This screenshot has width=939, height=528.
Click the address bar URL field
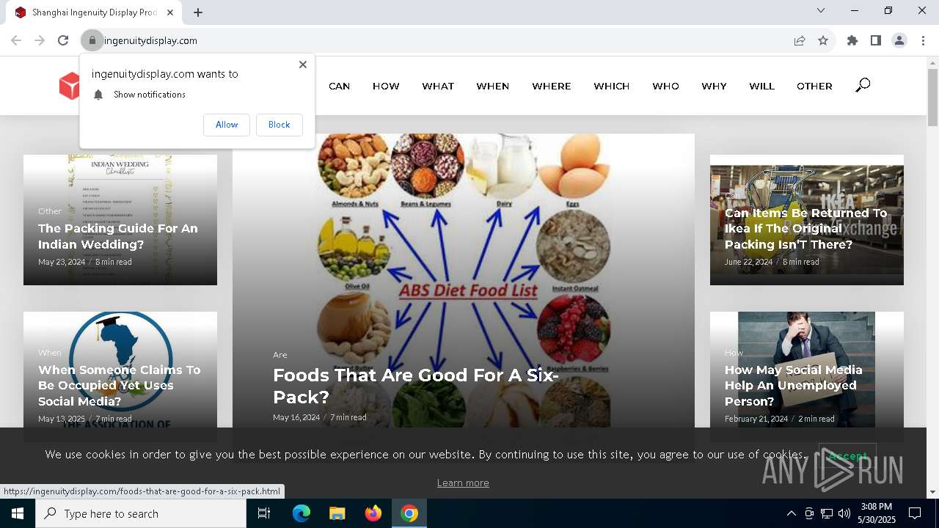click(x=440, y=40)
